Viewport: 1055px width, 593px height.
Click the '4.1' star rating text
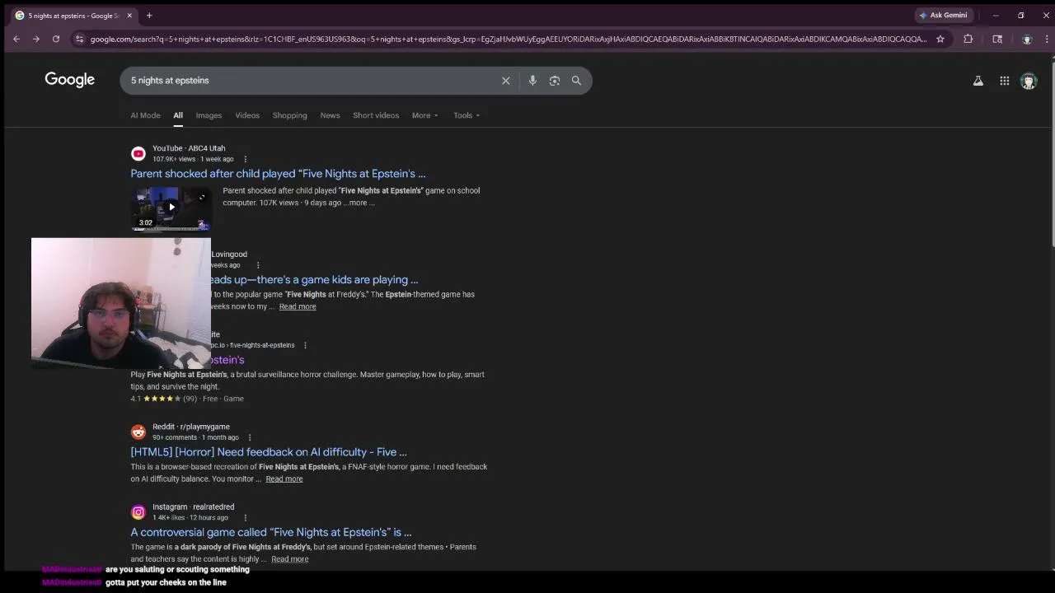[135, 399]
